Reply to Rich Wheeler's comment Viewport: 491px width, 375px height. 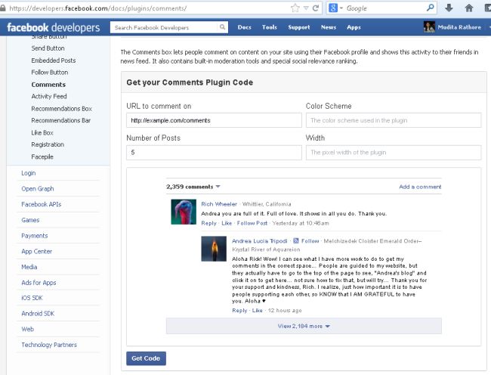pos(208,223)
